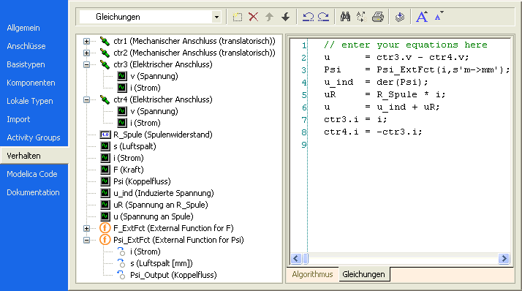Click the ctr2 connector icon
The width and height of the screenshot is (522, 291).
[105, 53]
